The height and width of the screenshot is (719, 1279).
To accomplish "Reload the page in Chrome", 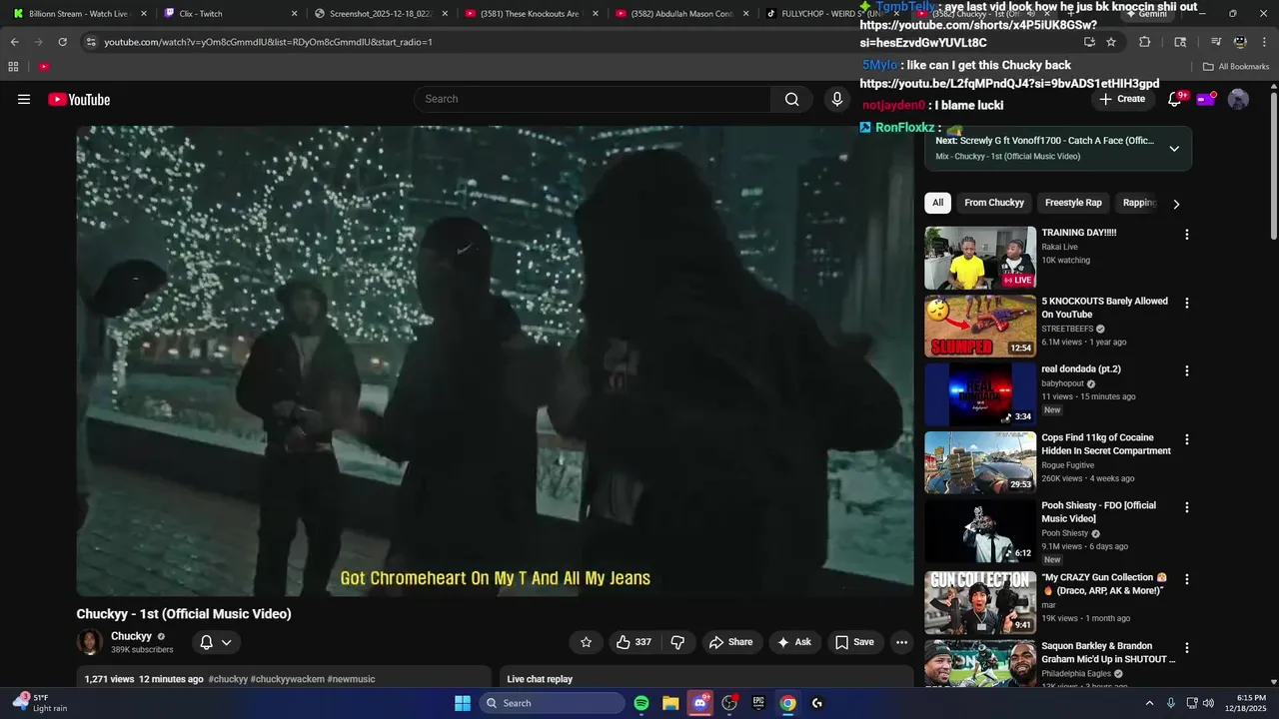I will click(62, 42).
